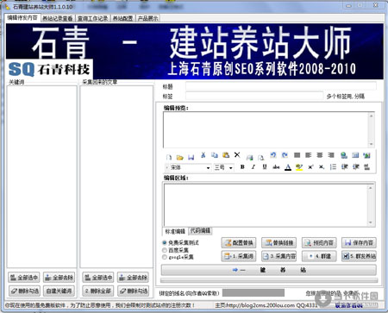The image size is (388, 313).
Task: Click the 替换链接 button
Action: point(278,243)
